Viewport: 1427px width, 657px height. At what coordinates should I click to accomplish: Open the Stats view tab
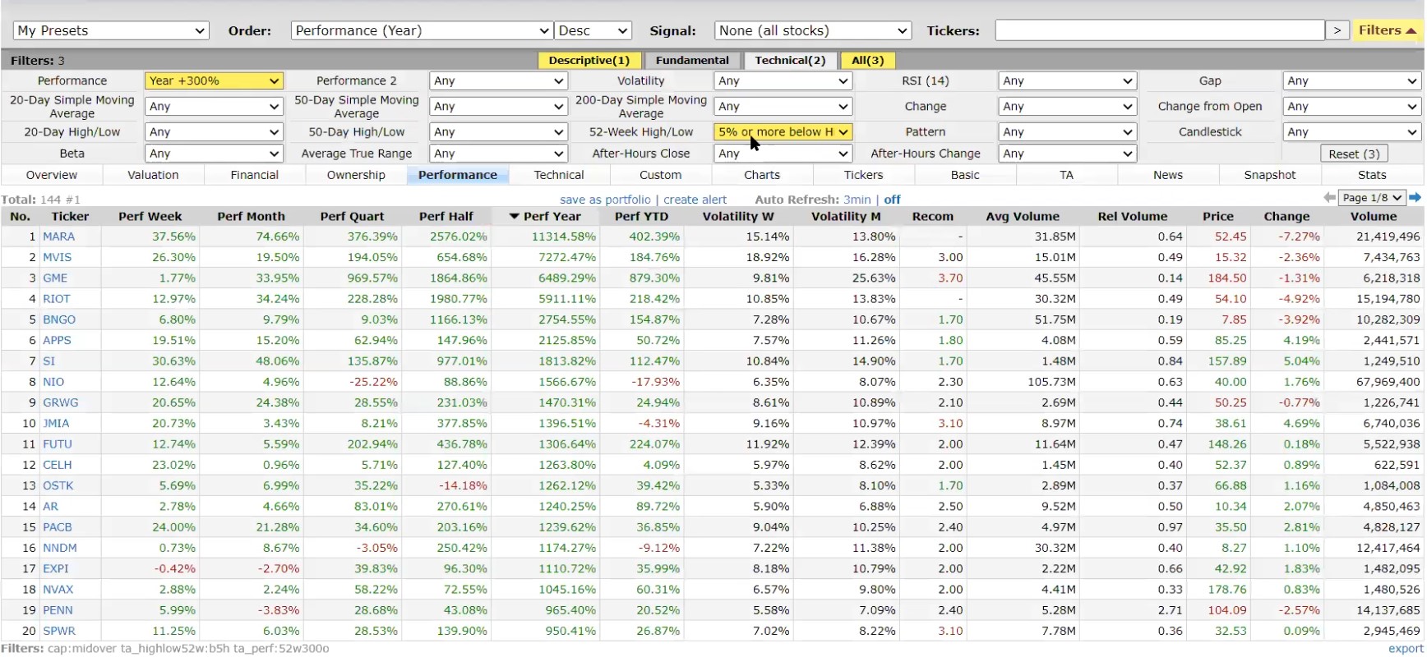coord(1372,175)
